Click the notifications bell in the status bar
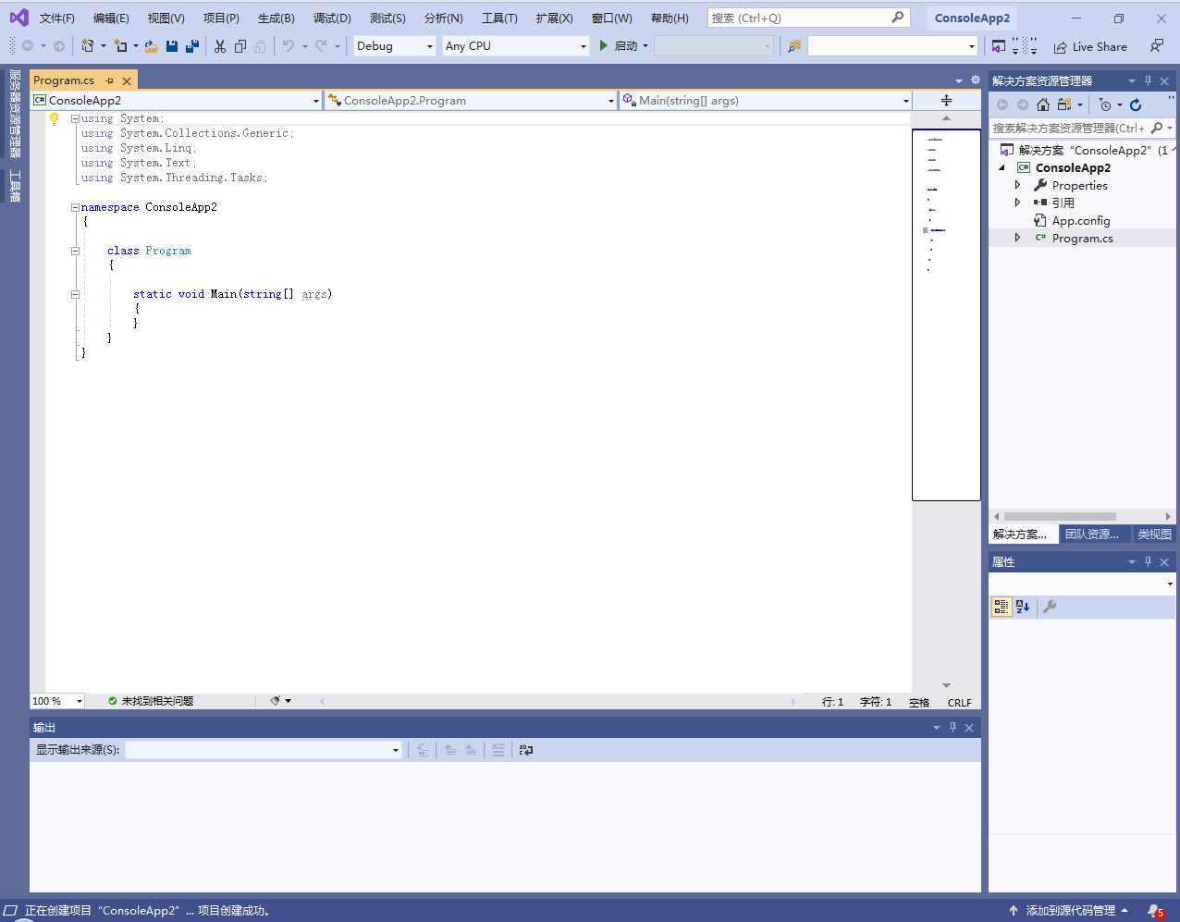Viewport: 1180px width, 922px height. (x=1155, y=911)
